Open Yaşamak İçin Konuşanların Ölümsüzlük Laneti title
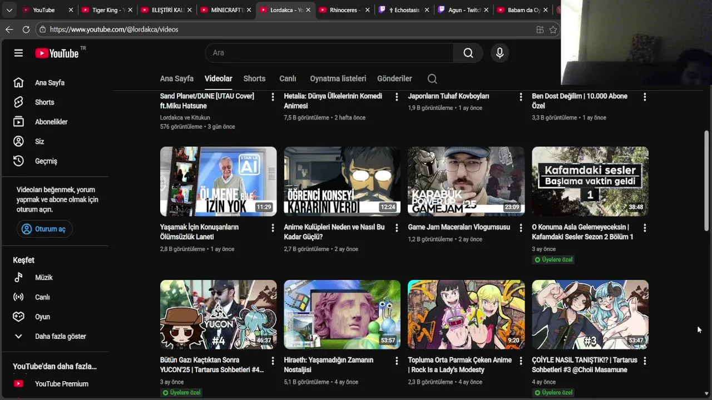Screen dimensions: 712x400 (x=199, y=232)
